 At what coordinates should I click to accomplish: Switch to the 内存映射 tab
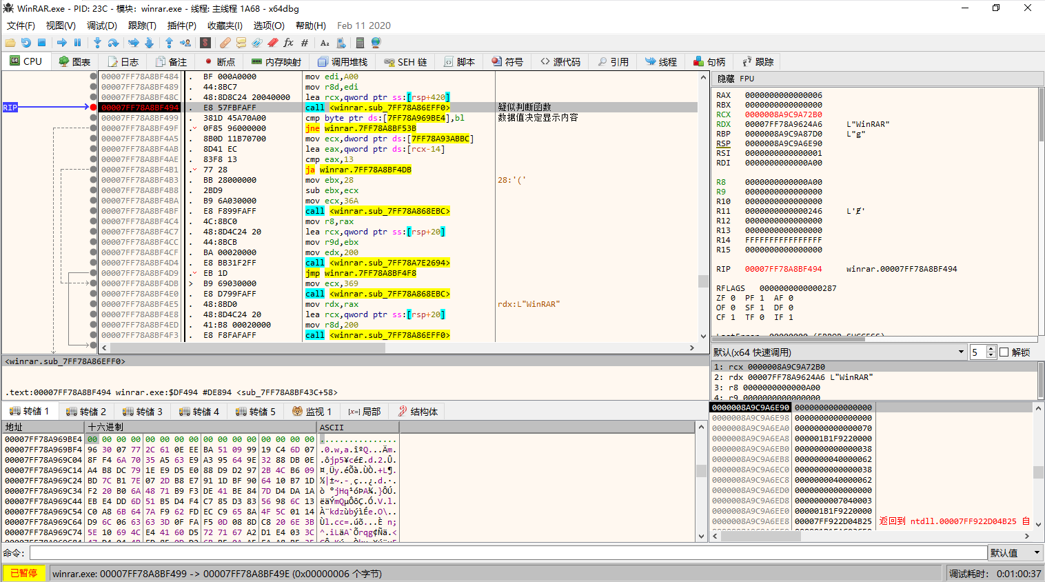point(276,61)
